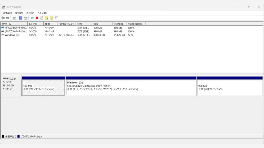
Task: Open the 表示(V) menu
Action: point(30,13)
